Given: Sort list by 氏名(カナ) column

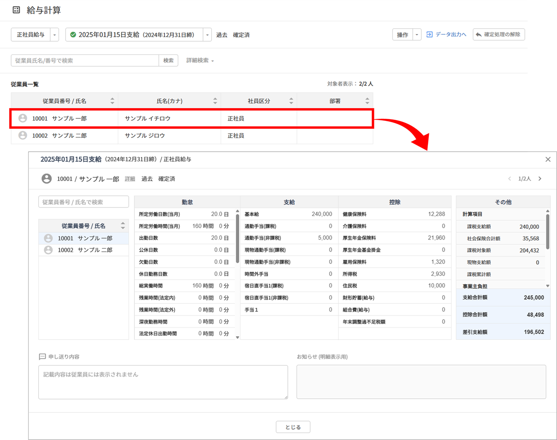Looking at the screenshot, I should (x=215, y=101).
